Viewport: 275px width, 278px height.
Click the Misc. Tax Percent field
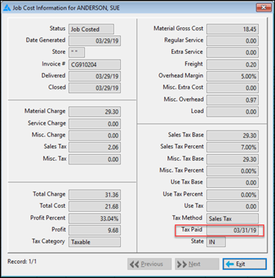click(232, 171)
